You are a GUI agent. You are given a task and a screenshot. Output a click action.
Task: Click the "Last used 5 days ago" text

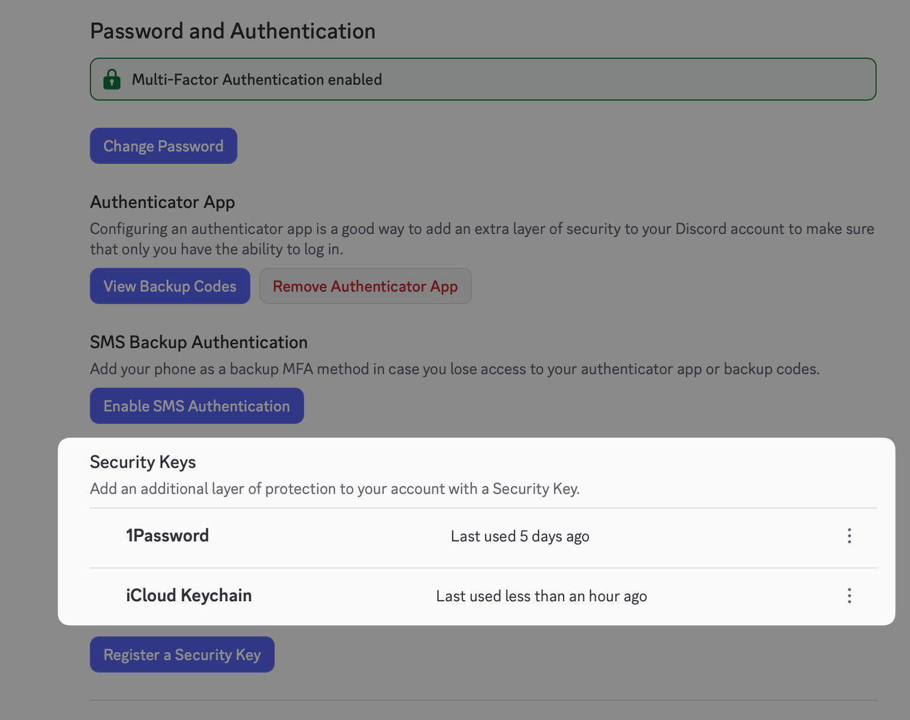pos(520,536)
